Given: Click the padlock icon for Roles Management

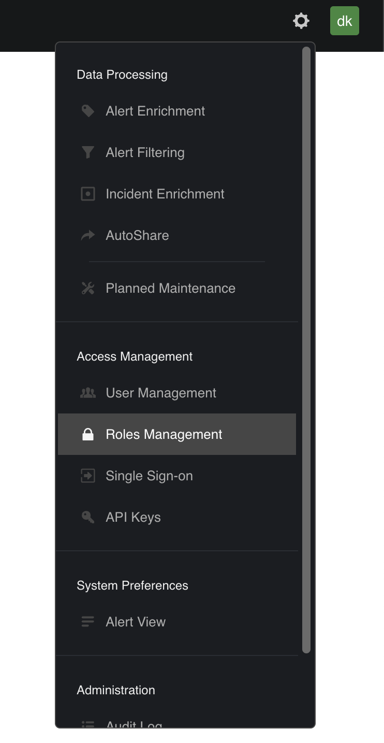Looking at the screenshot, I should (x=87, y=434).
